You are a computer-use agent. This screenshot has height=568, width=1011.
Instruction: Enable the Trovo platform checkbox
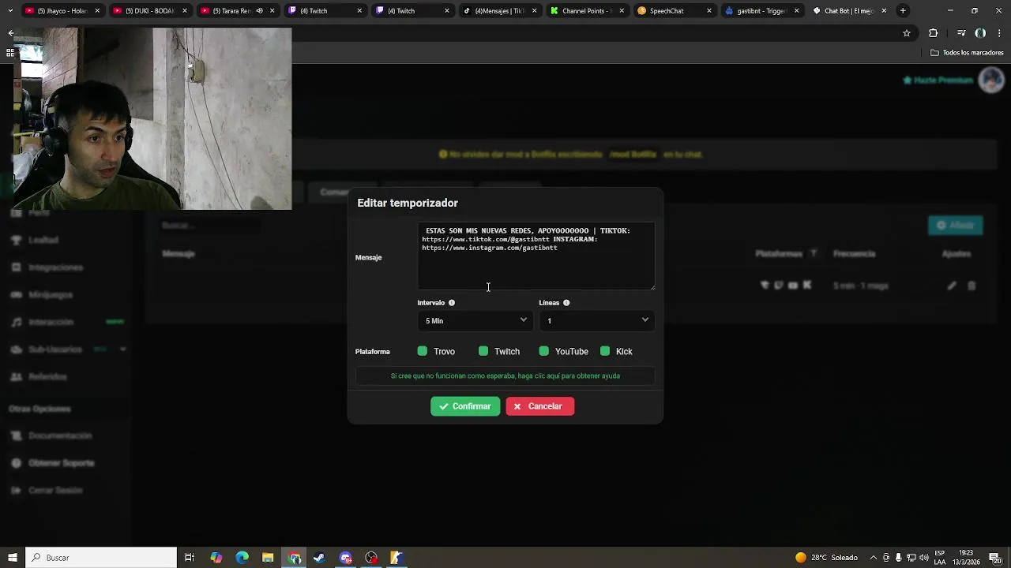coord(423,351)
